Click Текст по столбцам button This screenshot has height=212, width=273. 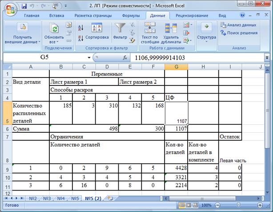point(150,33)
